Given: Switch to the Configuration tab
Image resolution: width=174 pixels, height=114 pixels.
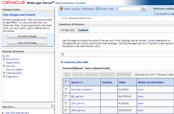Looking at the screenshot, I should click(x=68, y=30).
